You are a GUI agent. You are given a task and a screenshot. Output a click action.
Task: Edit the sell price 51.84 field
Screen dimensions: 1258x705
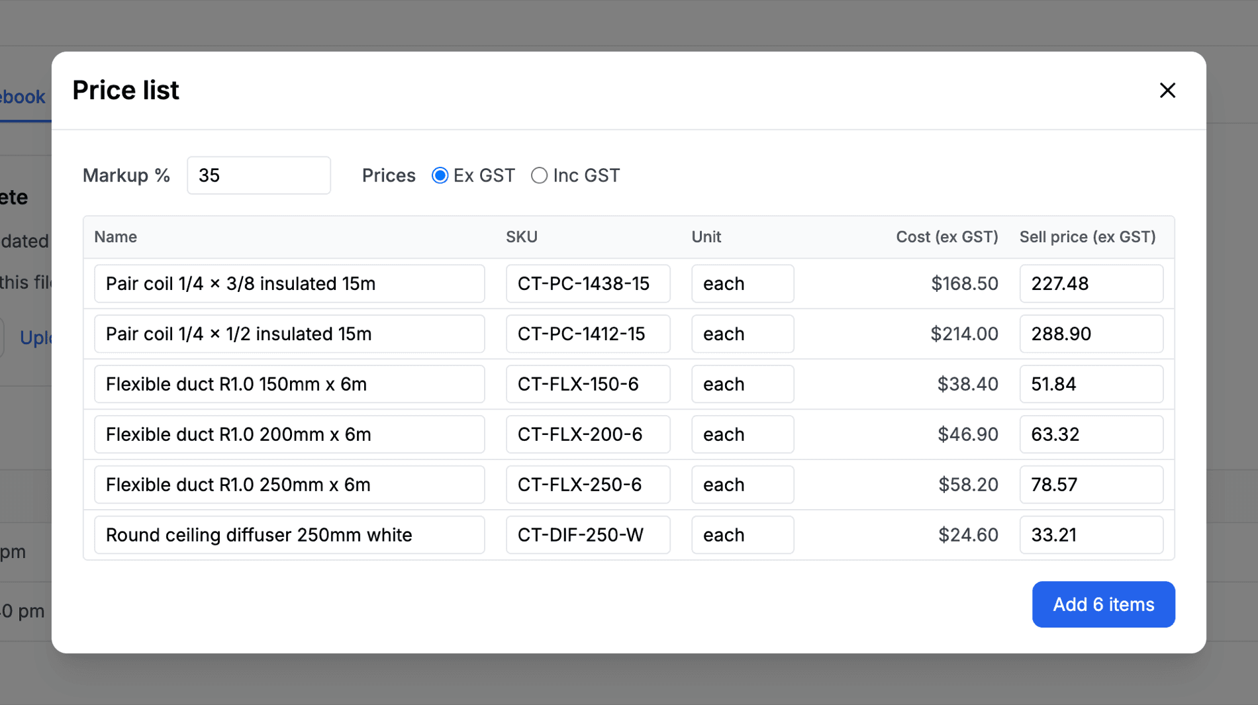pyautogui.click(x=1091, y=384)
